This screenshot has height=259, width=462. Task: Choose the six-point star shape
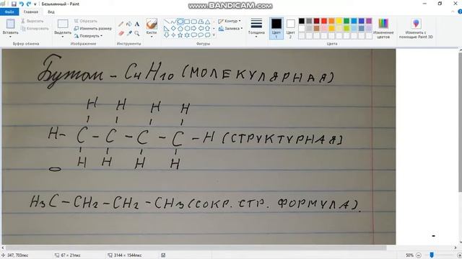pos(187,35)
